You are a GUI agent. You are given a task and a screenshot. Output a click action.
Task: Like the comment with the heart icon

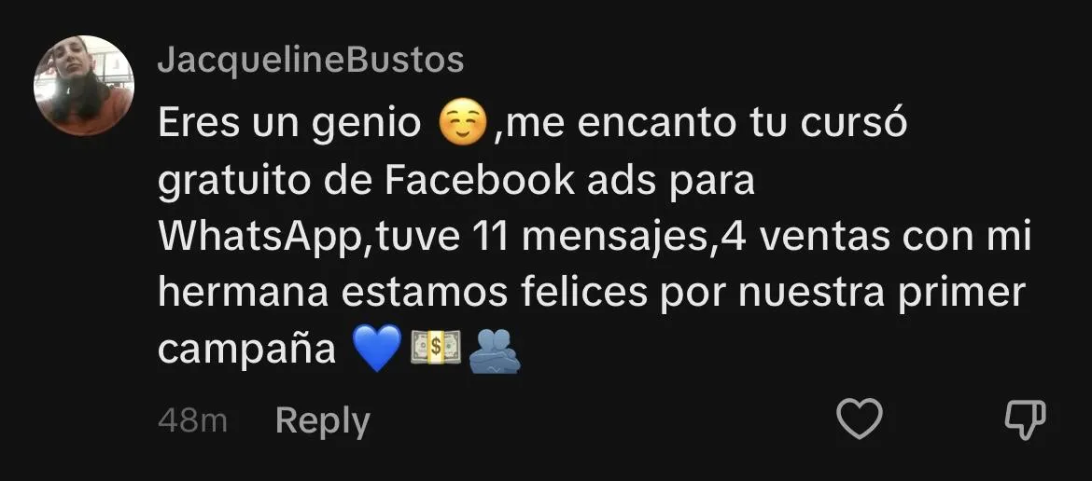[860, 419]
